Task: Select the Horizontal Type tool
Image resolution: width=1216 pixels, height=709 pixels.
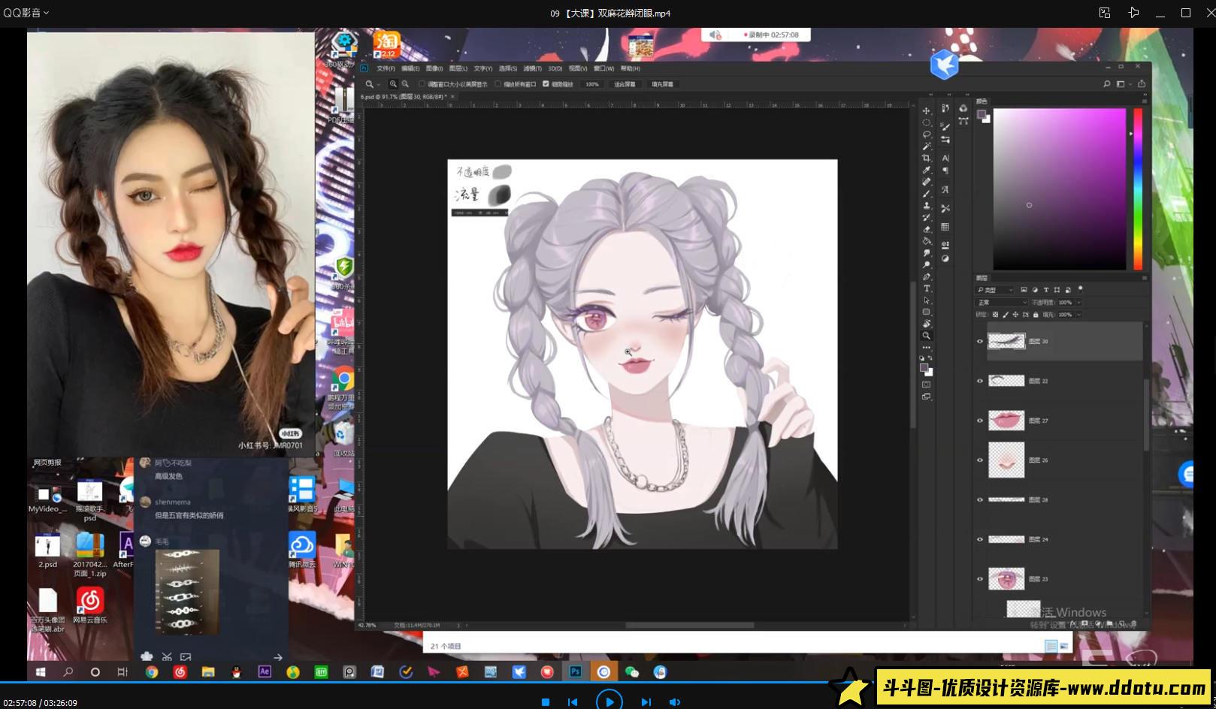Action: [927, 288]
